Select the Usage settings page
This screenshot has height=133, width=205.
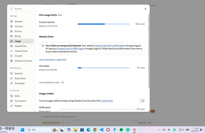click(21, 41)
